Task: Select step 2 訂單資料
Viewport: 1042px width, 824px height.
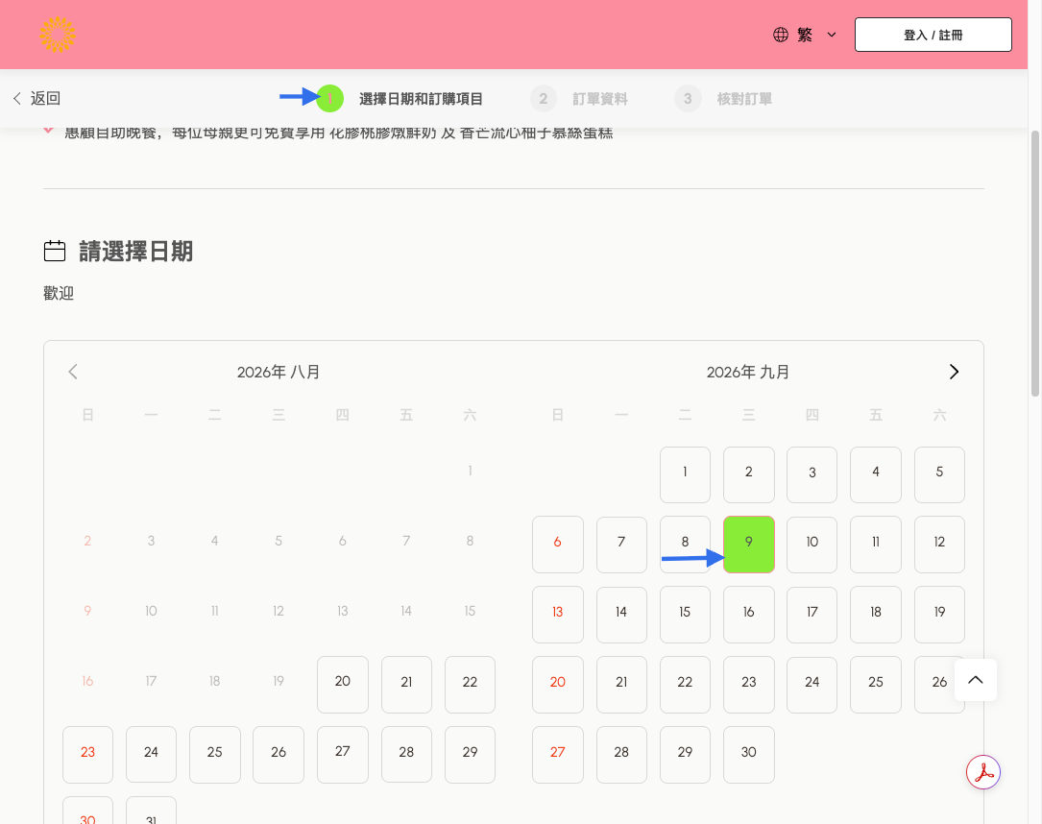Action: click(579, 99)
